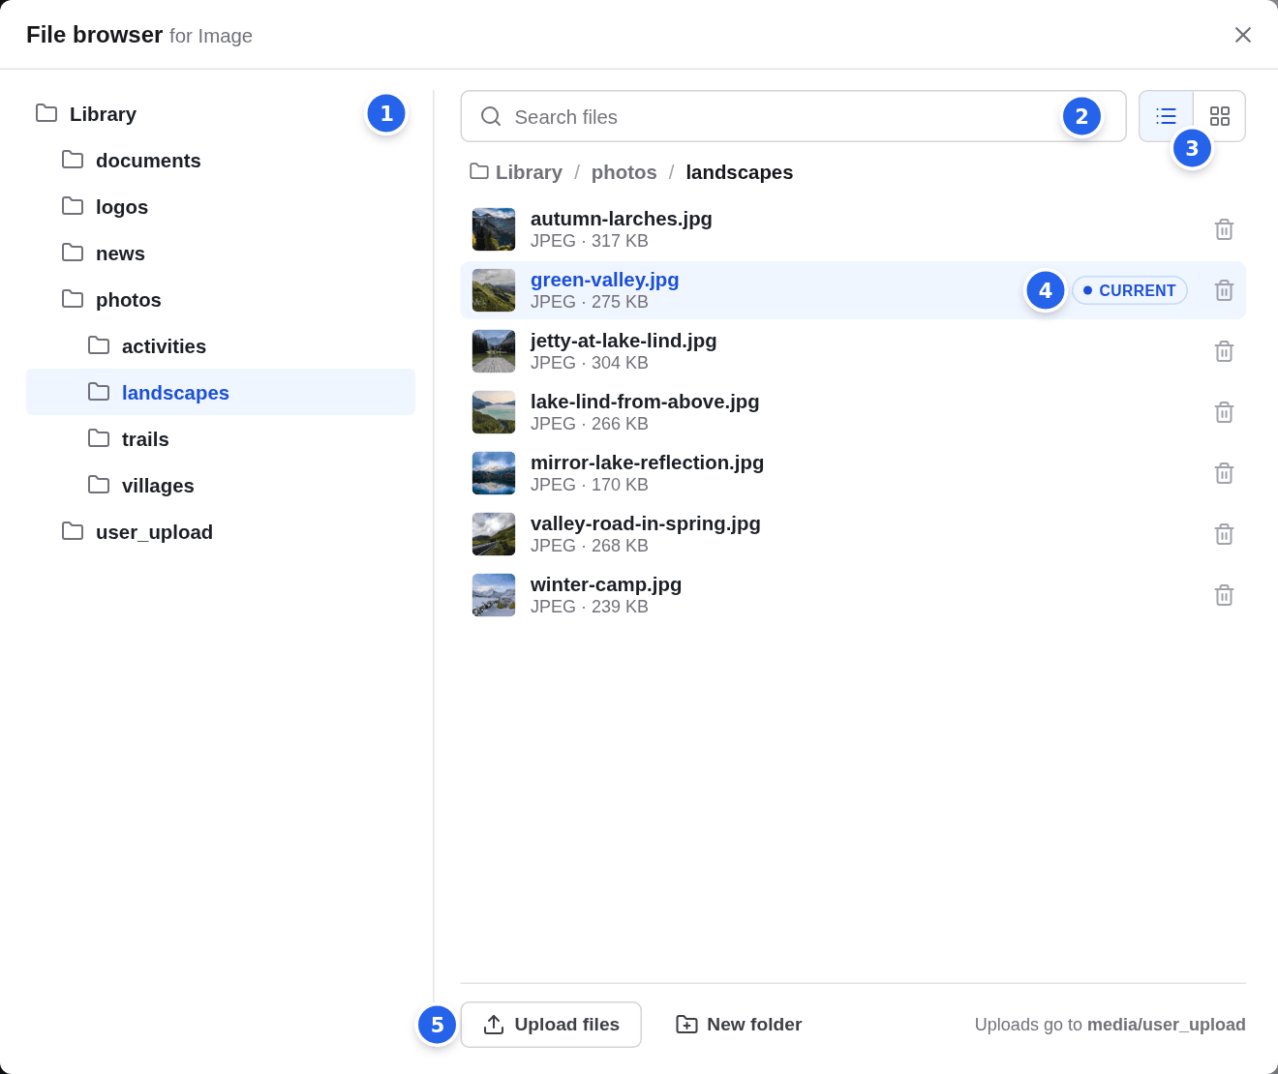The image size is (1278, 1074).
Task: Go to photos in the breadcrumb
Action: (624, 172)
